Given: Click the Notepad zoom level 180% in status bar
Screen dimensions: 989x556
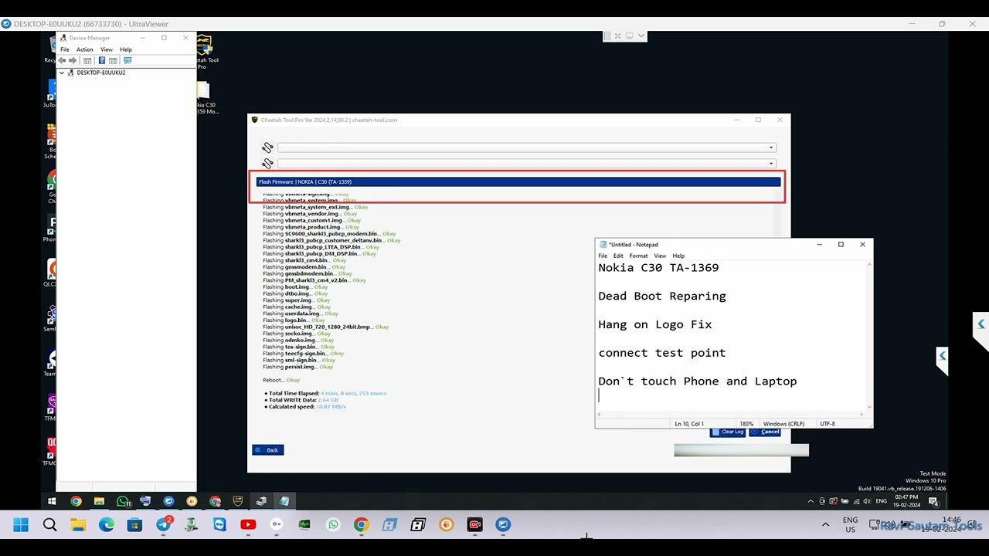Looking at the screenshot, I should (x=746, y=424).
